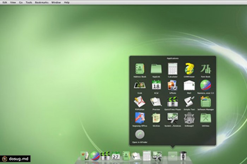Open the Help menu
Image resolution: width=247 pixels, height=164 pixels.
67,2
